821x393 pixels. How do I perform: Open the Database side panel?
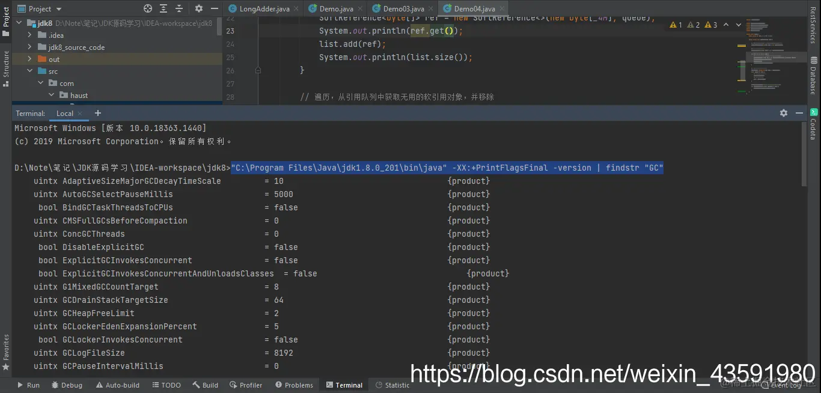[814, 75]
